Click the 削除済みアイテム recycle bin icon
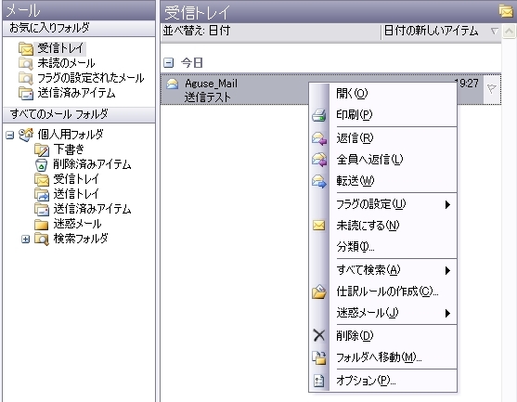 pos(42,164)
